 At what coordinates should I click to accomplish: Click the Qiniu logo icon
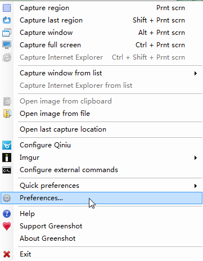(x=7, y=145)
